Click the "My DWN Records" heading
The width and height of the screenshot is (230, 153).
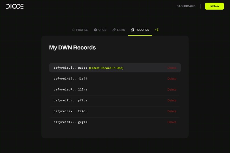pos(72,48)
